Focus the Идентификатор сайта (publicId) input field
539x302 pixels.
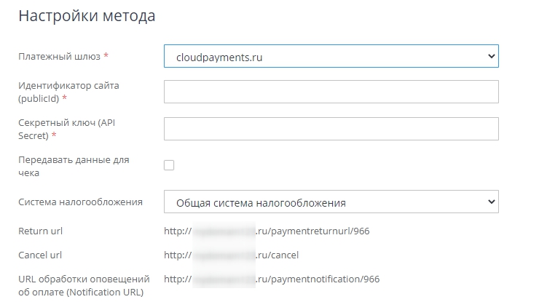pyautogui.click(x=331, y=92)
